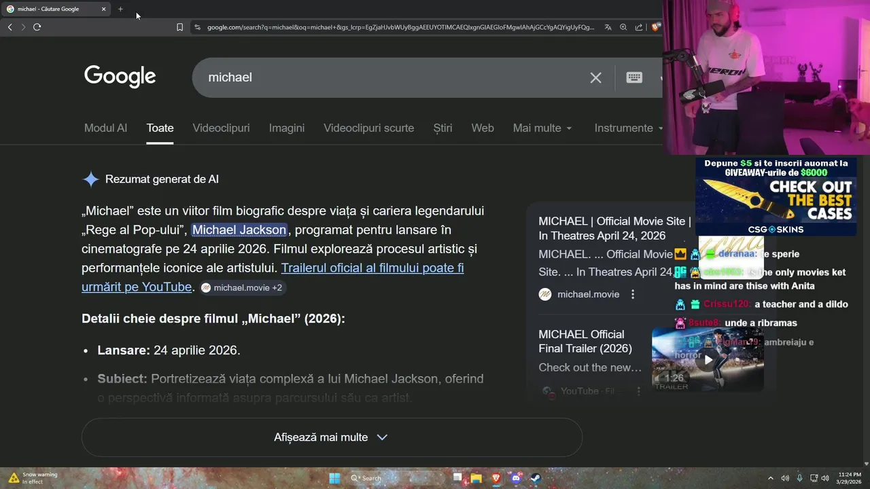Switch to Știri tab
Screen dimensions: 870x489
point(442,128)
